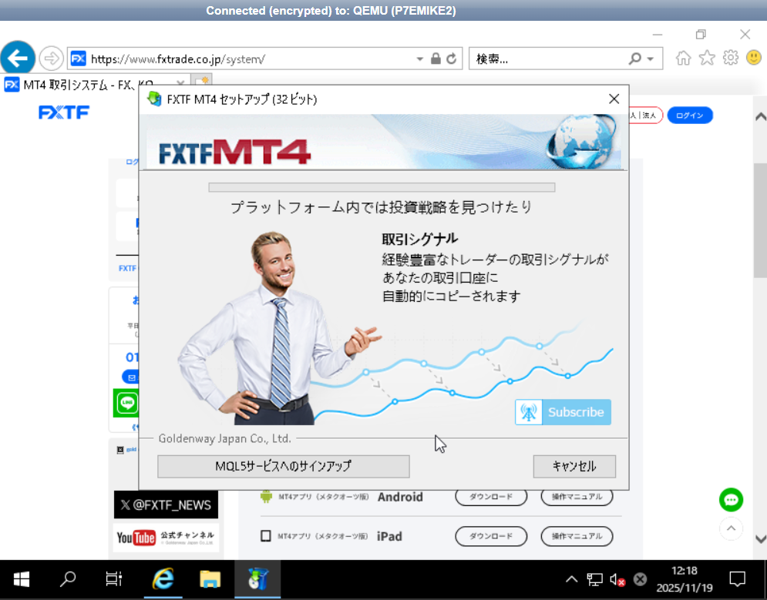Screen dimensions: 767x600
Task: Click the smiley feedback icon in Internet Explorer
Action: [x=753, y=58]
